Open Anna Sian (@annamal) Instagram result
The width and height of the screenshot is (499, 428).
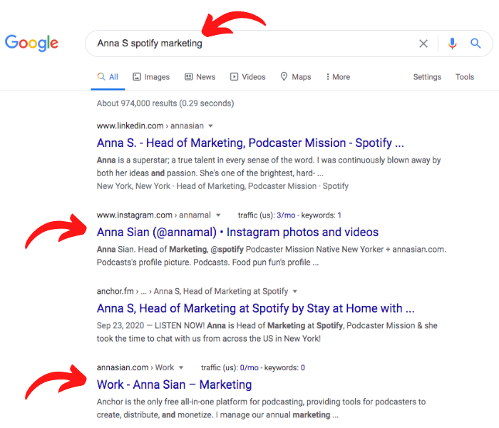coord(237,232)
